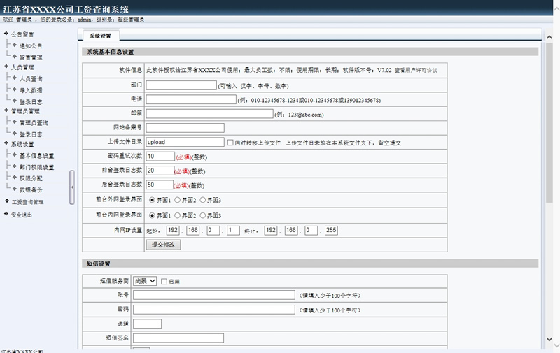Expand the 管理员管理 tree section

6,110
